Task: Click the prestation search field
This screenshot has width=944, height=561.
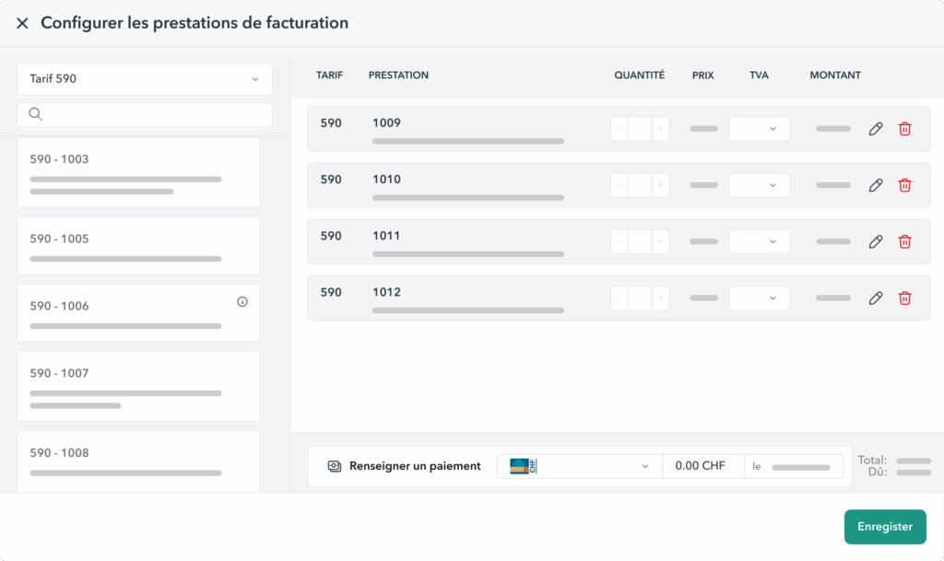Action: coord(145,114)
